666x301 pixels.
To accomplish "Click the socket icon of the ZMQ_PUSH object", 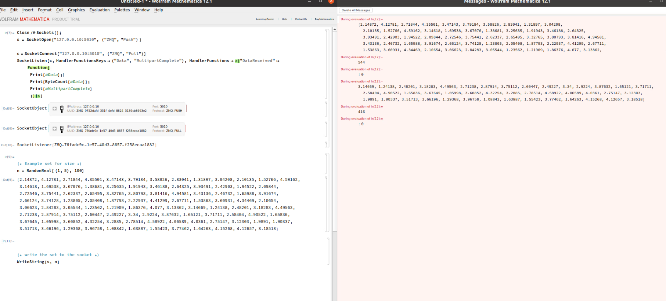I will pos(62,109).
